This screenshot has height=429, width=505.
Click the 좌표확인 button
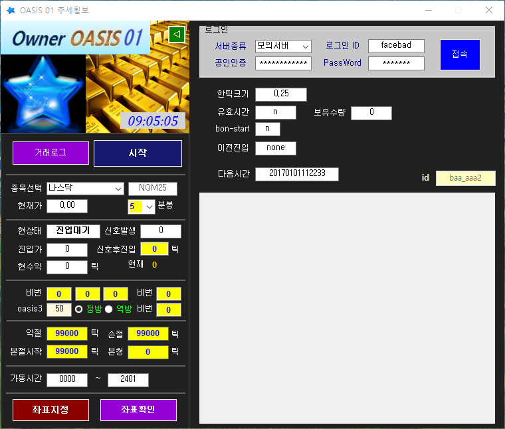pyautogui.click(x=138, y=410)
